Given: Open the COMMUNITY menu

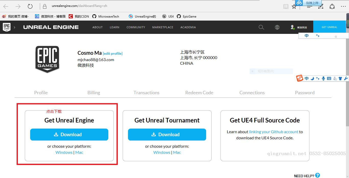Looking at the screenshot, I should (136, 27).
